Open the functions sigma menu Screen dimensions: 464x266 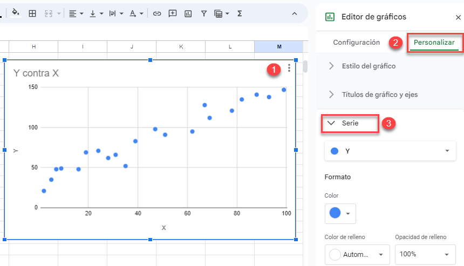(x=240, y=13)
